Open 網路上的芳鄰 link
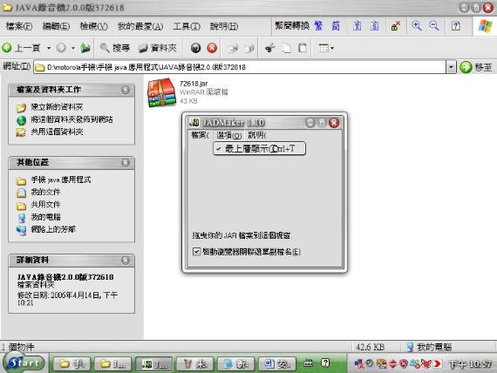This screenshot has width=497, height=373. pyautogui.click(x=53, y=229)
